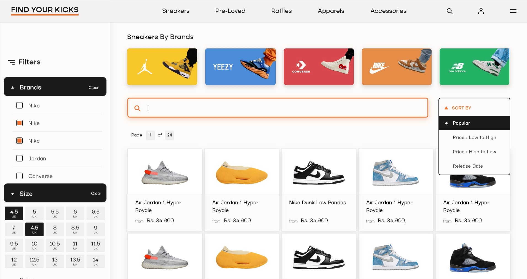Choose size 8.5 UK

pos(75,229)
